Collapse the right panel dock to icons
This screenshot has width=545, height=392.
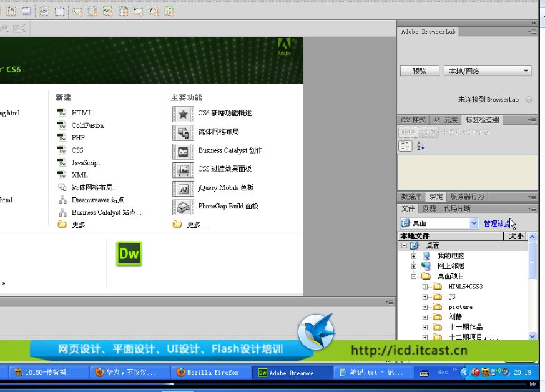pos(534,23)
